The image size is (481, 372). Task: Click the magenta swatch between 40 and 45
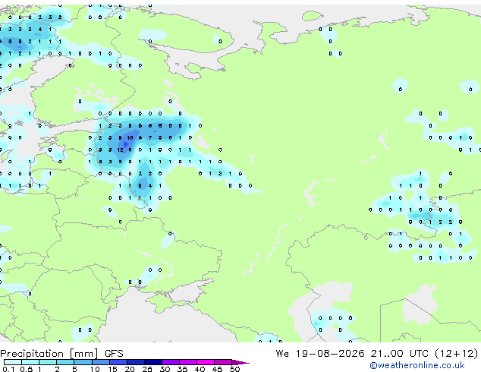(206, 362)
